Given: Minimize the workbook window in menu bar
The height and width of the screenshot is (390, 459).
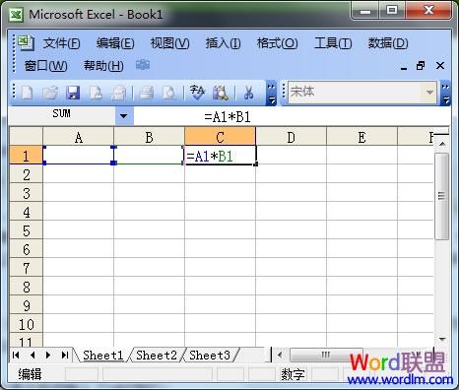Looking at the screenshot, I should click(404, 67).
